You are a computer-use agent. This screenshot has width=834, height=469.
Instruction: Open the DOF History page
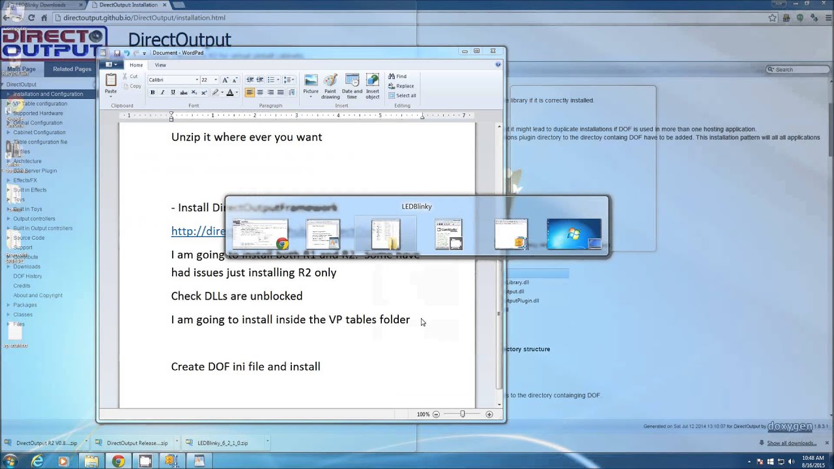[28, 276]
